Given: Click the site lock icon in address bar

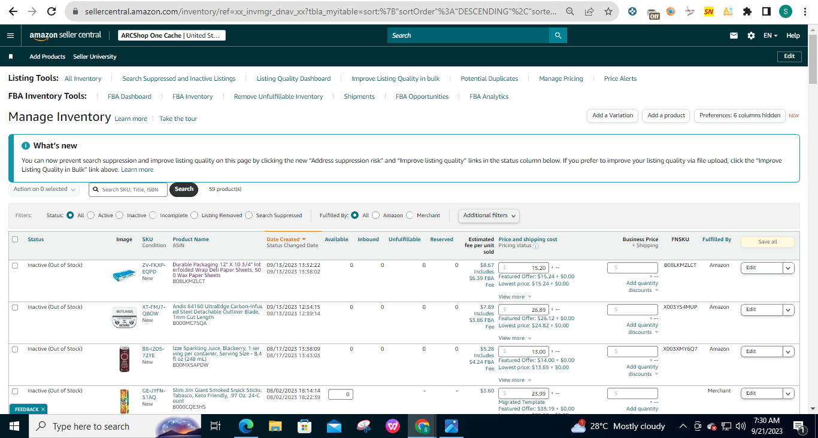Looking at the screenshot, I should pyautogui.click(x=75, y=11).
